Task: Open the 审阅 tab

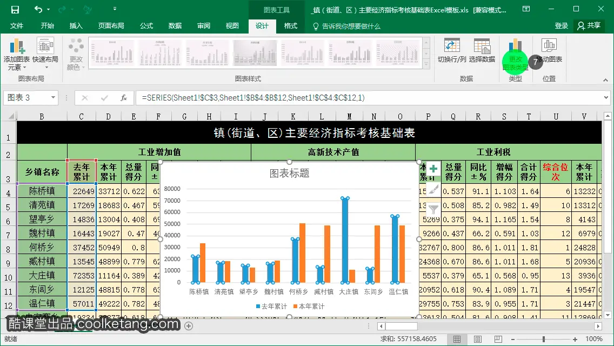Action: pyautogui.click(x=203, y=25)
